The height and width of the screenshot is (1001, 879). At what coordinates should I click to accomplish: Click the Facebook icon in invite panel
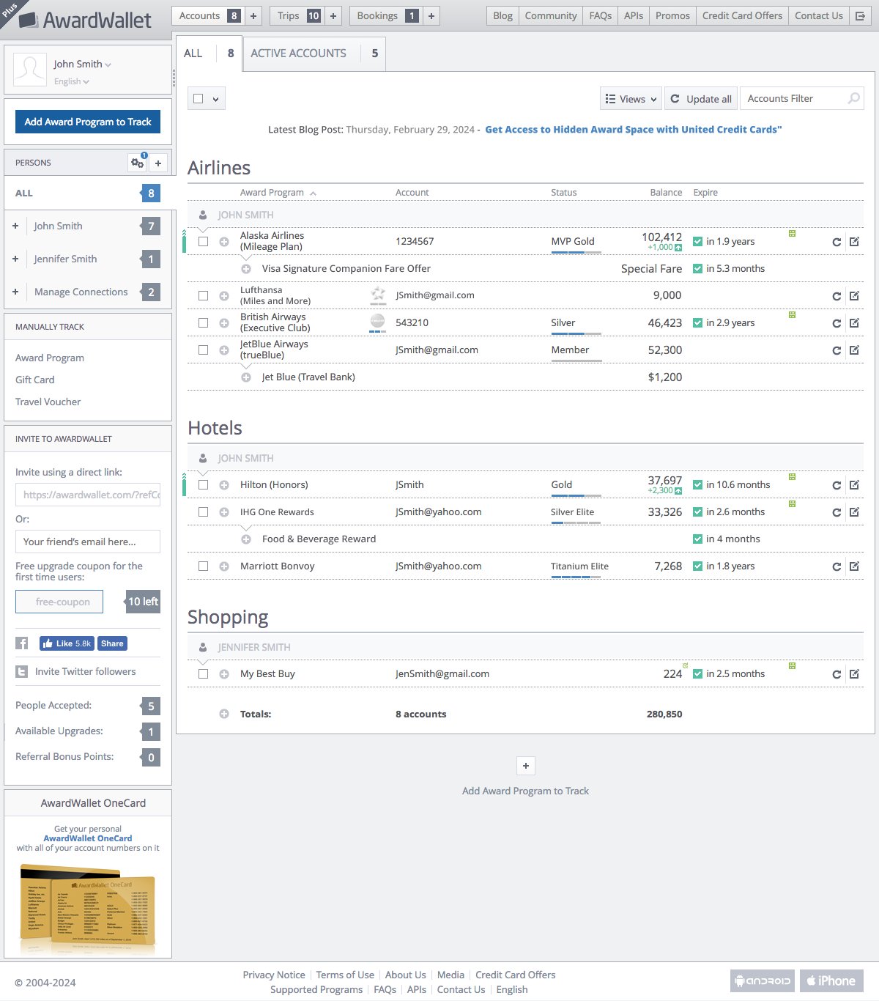(x=22, y=643)
